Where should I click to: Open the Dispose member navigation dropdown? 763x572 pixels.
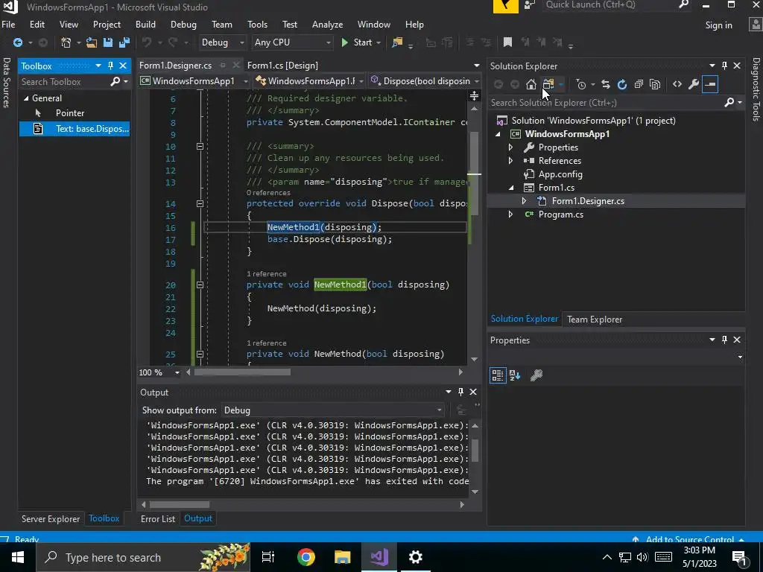coord(425,81)
